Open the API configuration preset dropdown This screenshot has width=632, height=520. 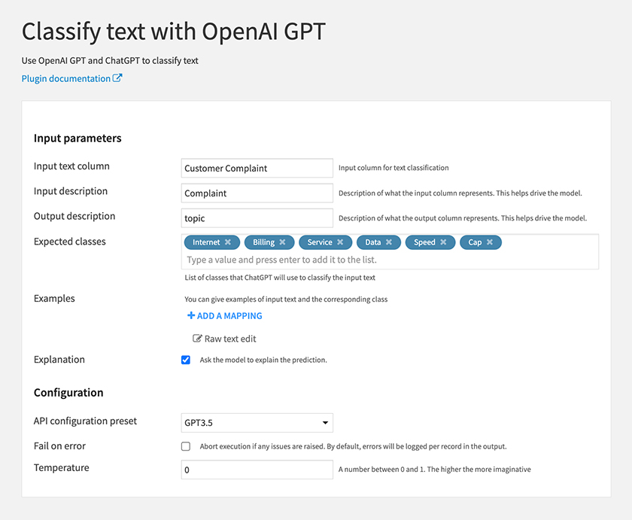(x=257, y=423)
